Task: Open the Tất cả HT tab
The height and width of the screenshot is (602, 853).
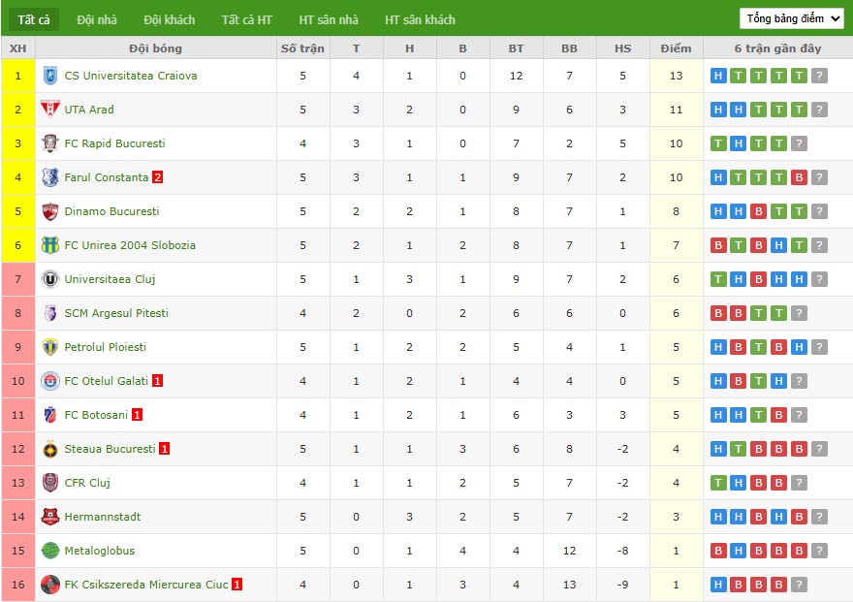Action: (246, 19)
